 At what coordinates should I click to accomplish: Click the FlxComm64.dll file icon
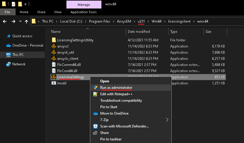coord(54,64)
